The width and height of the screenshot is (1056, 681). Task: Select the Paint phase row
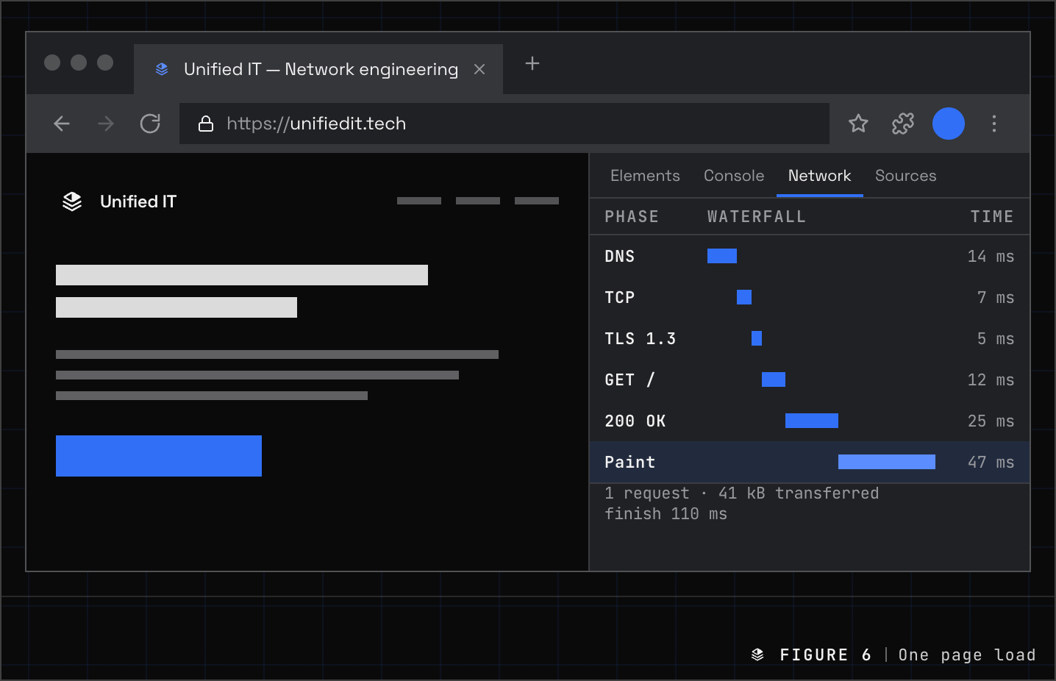click(810, 462)
